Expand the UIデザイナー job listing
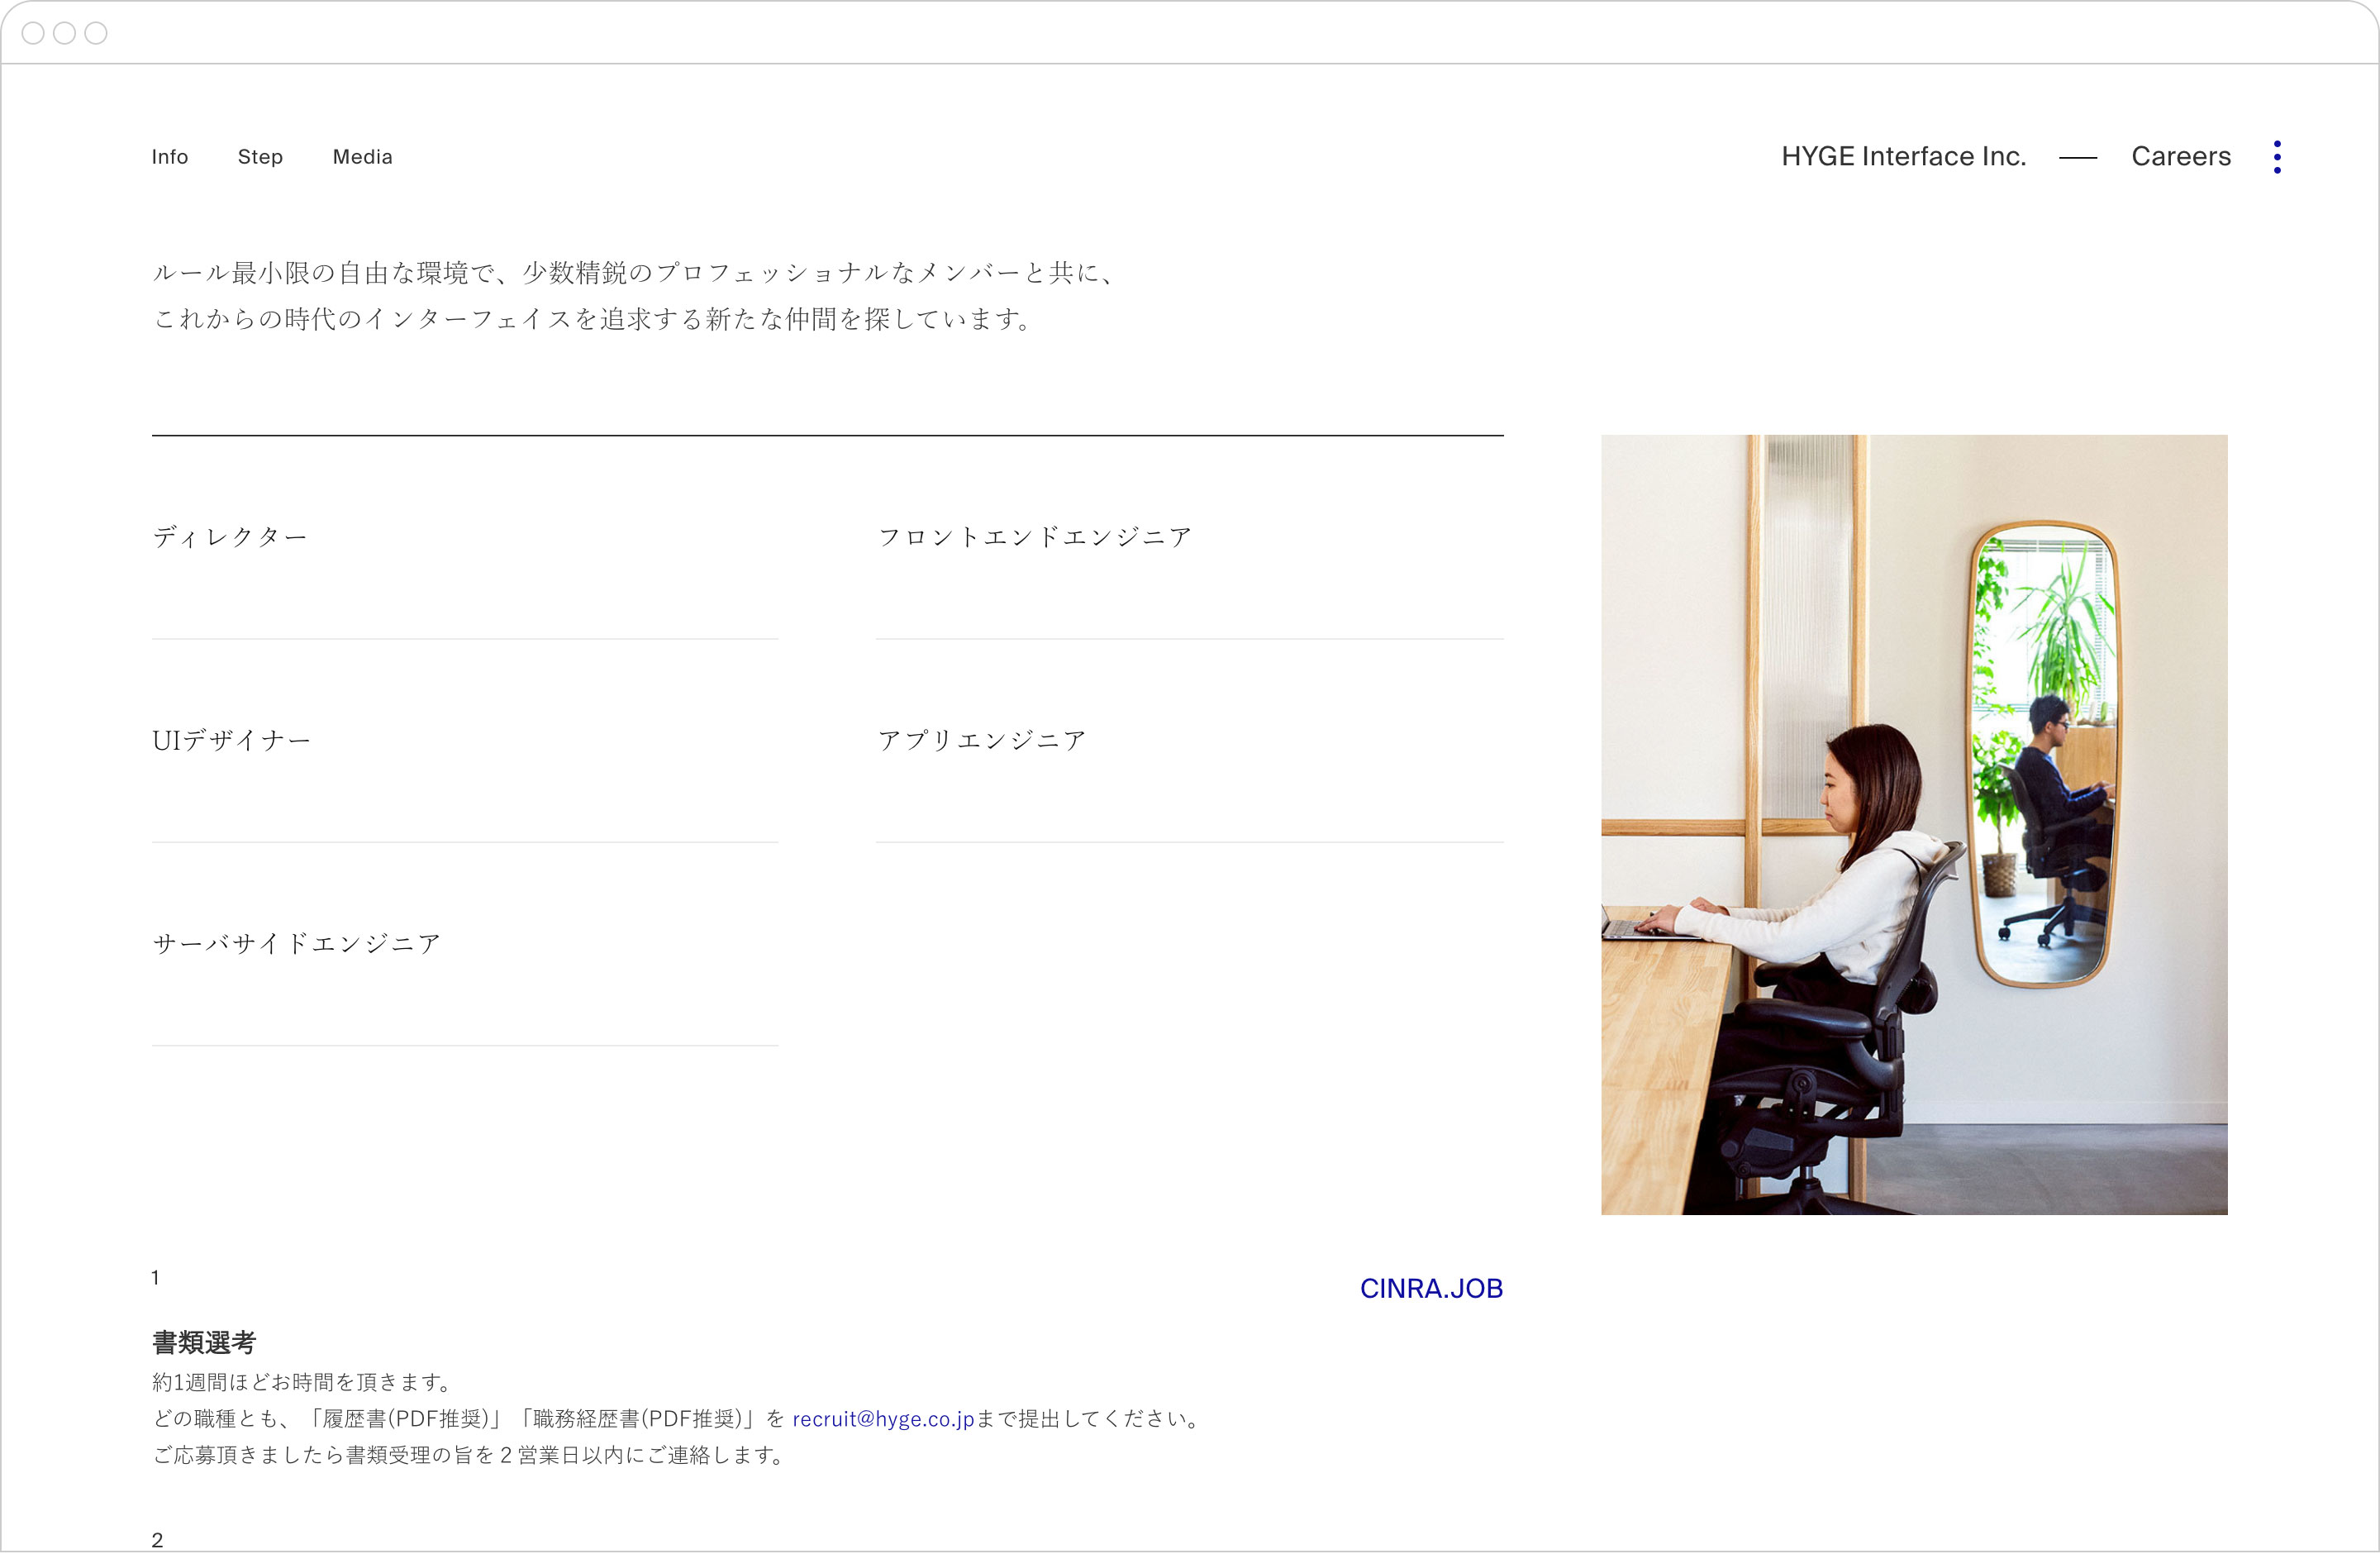This screenshot has height=1554, width=2380. tap(230, 740)
